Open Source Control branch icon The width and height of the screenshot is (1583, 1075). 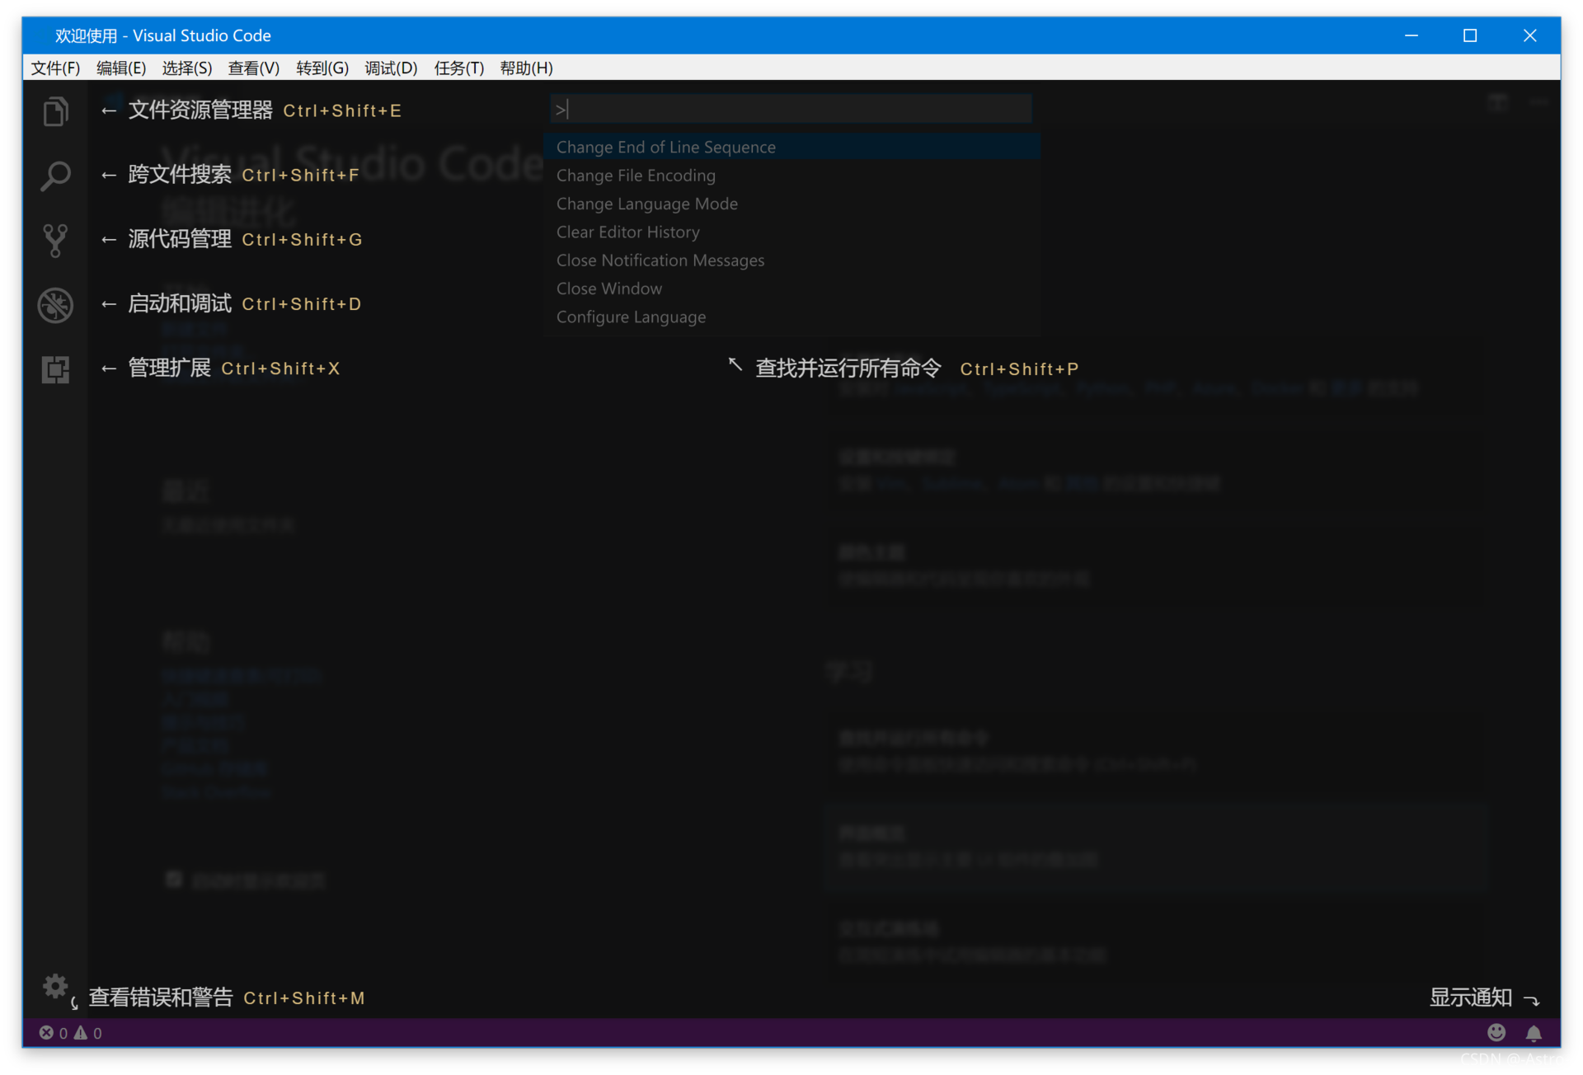[55, 240]
